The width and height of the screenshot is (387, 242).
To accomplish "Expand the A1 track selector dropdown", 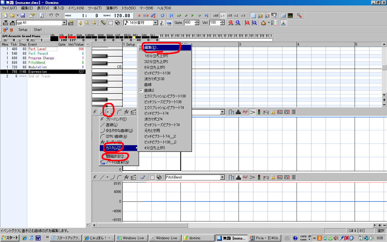I will tap(64, 23).
